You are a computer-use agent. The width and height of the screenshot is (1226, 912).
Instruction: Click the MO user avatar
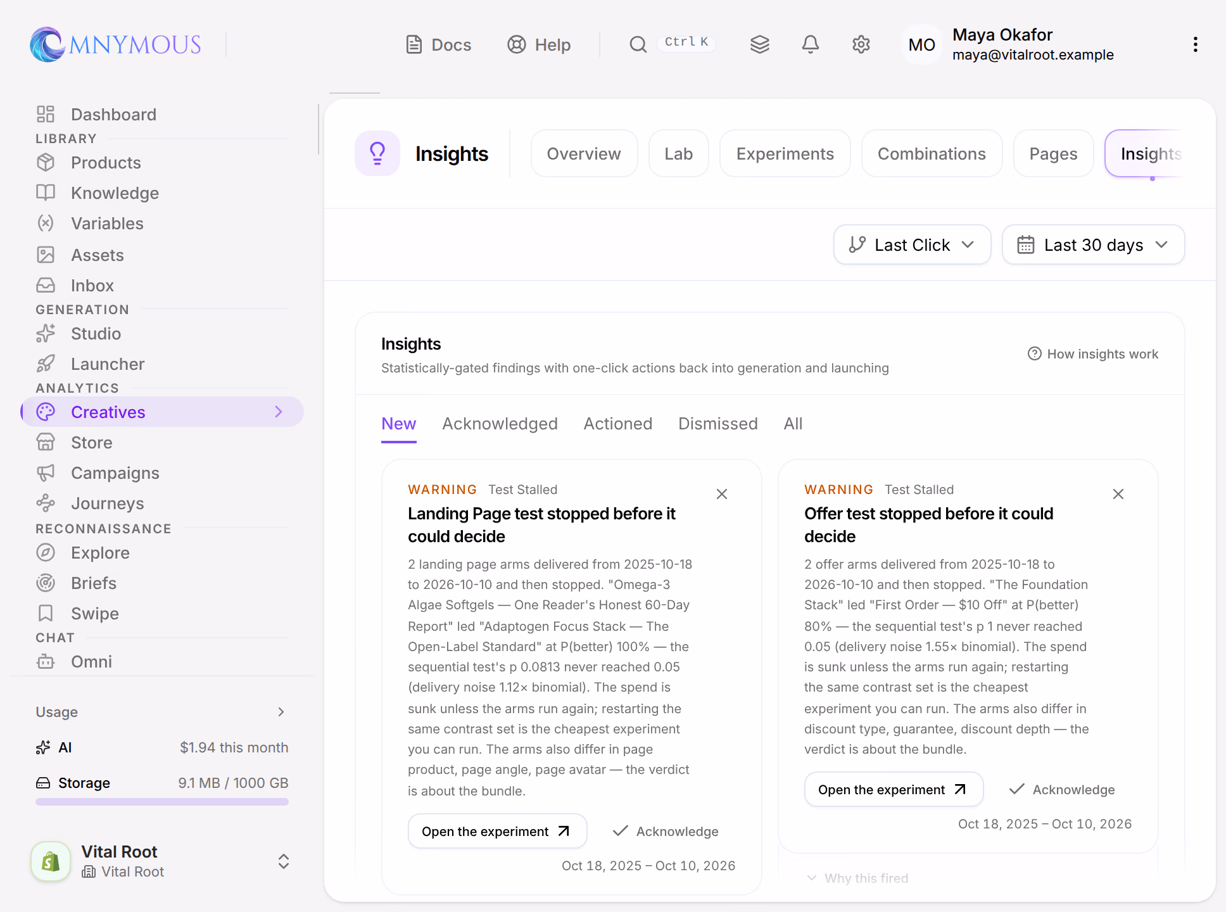[x=921, y=44]
